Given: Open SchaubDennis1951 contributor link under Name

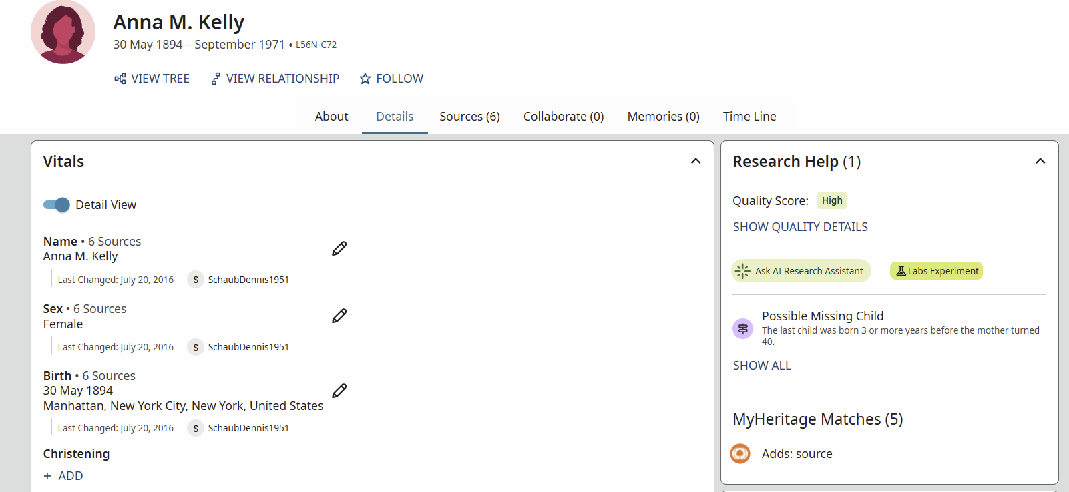Looking at the screenshot, I should click(248, 280).
